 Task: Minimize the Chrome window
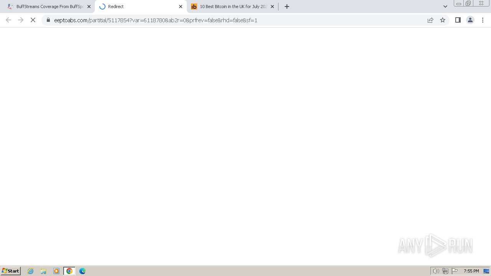click(458, 3)
